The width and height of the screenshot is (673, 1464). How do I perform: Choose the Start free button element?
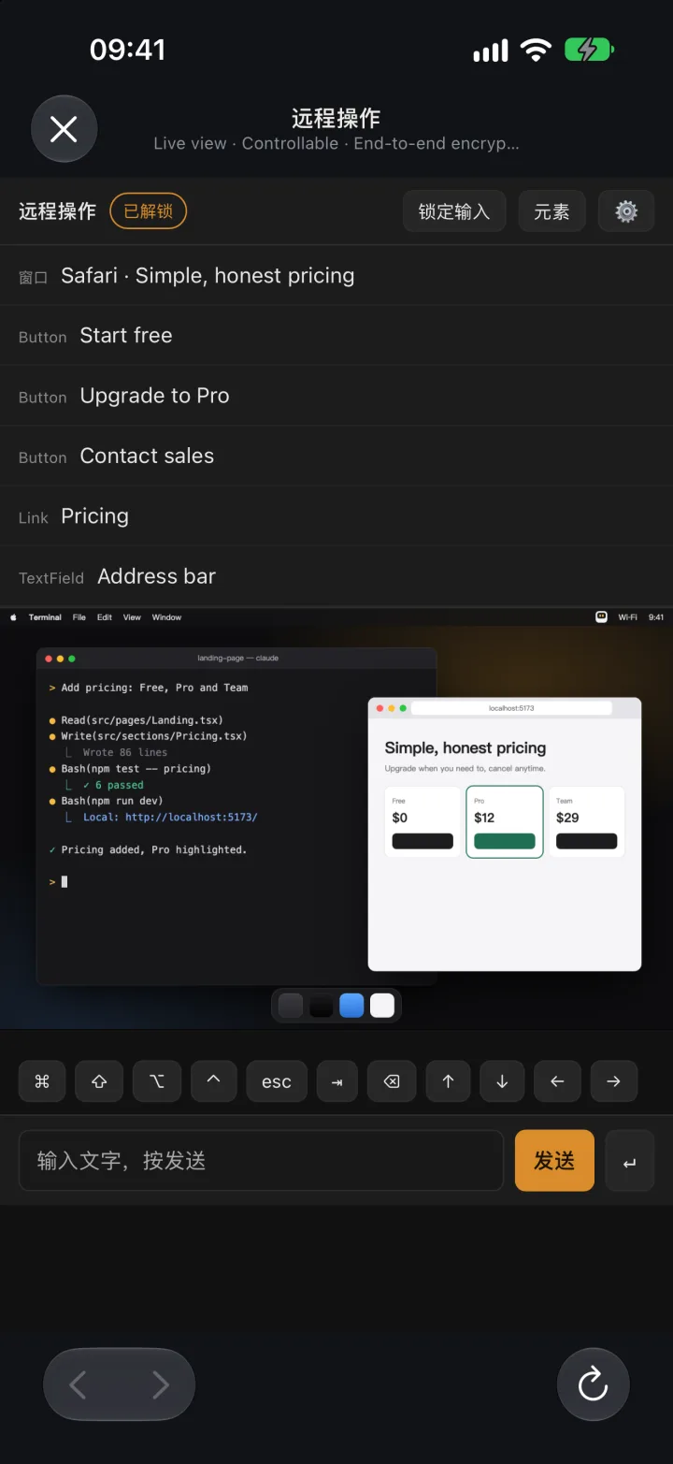pyautogui.click(x=336, y=336)
